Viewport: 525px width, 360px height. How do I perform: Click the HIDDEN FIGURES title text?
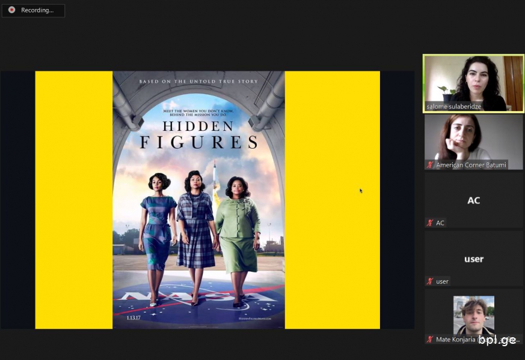pos(199,134)
